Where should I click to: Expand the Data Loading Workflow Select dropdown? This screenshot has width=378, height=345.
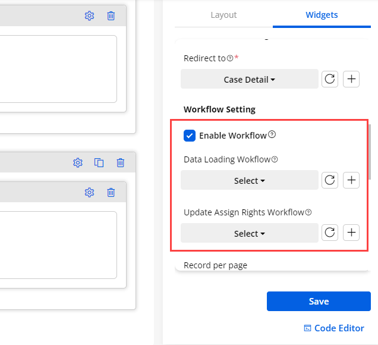[x=249, y=180]
